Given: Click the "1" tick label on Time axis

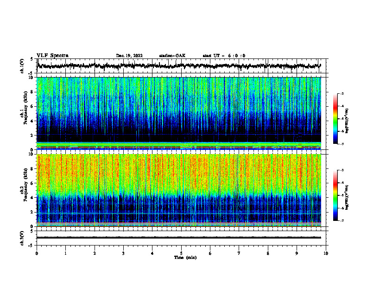Looking at the screenshot, I should pyautogui.click(x=65, y=253).
